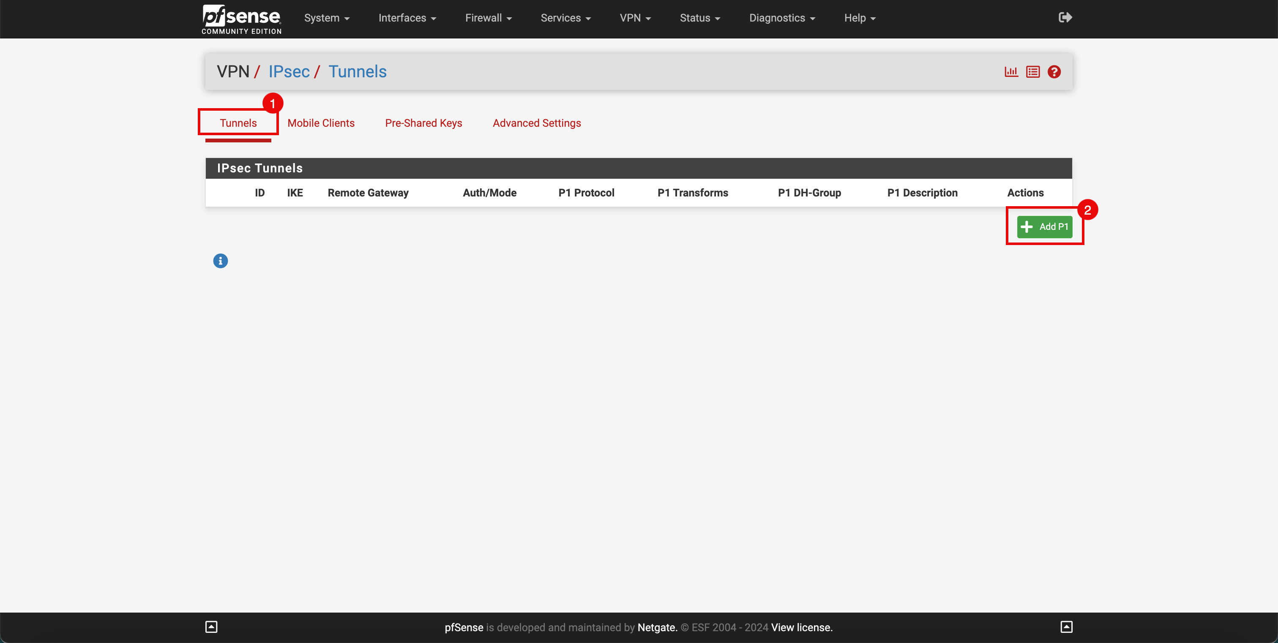Click the Add P1 label text link

pos(1053,226)
